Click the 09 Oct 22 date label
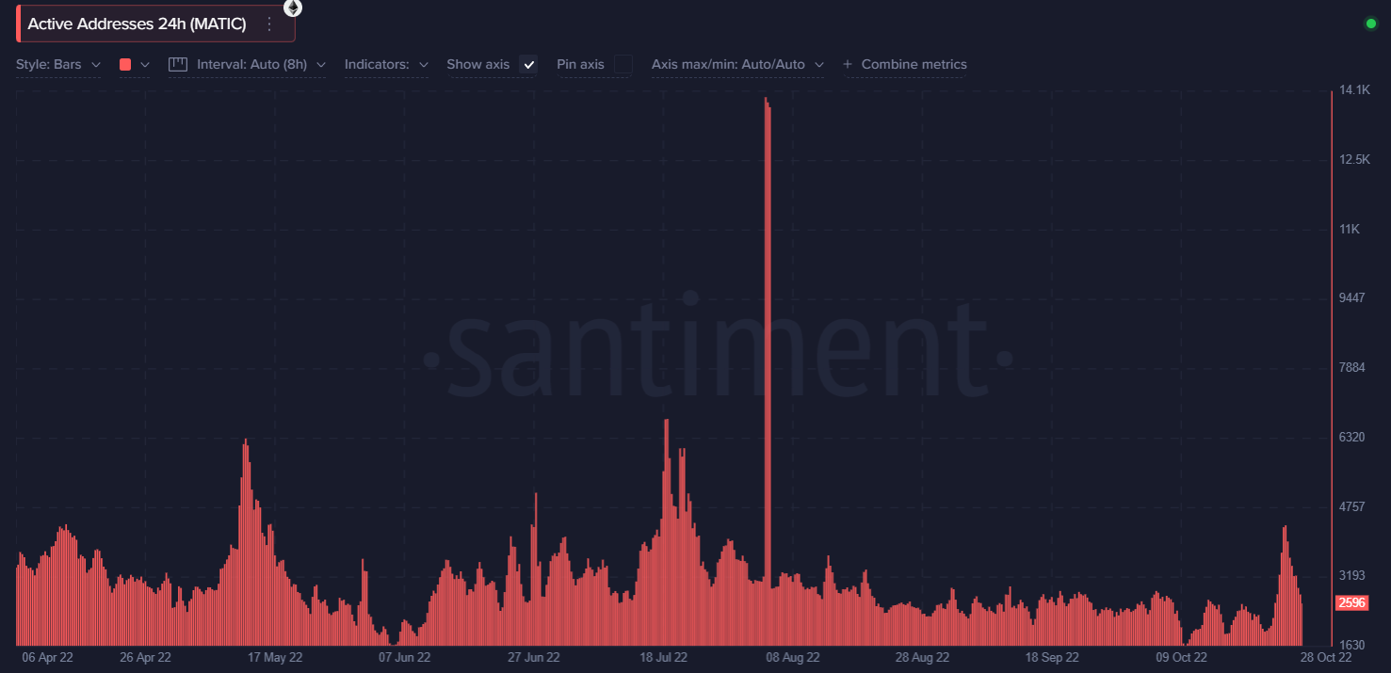Image resolution: width=1391 pixels, height=673 pixels. pyautogui.click(x=1181, y=658)
